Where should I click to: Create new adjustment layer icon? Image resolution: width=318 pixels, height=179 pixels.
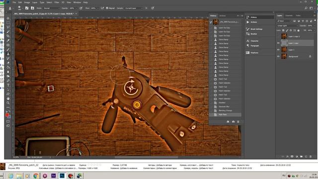pyautogui.click(x=297, y=157)
